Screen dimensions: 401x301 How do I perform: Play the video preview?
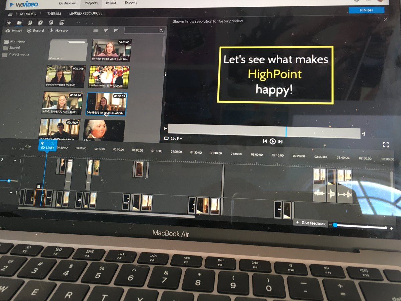[273, 141]
